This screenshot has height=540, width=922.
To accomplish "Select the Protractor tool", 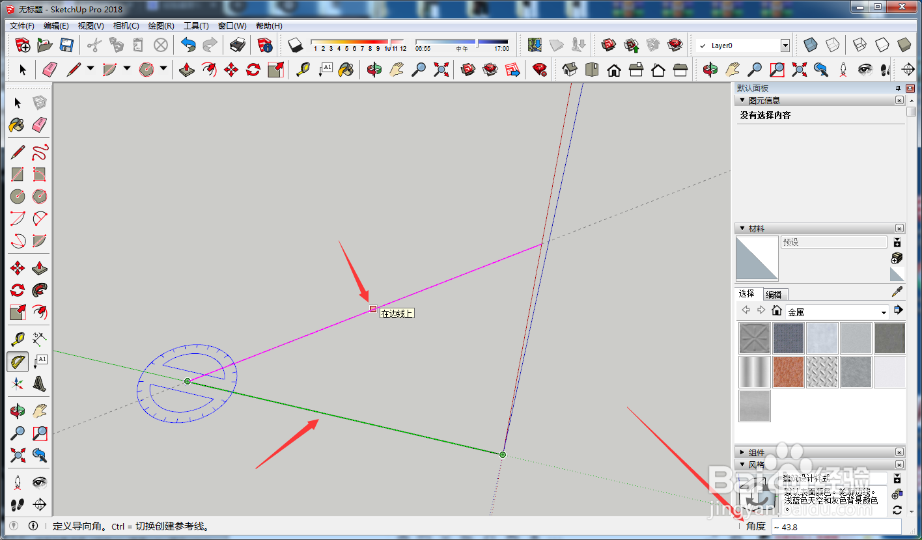I will point(18,362).
